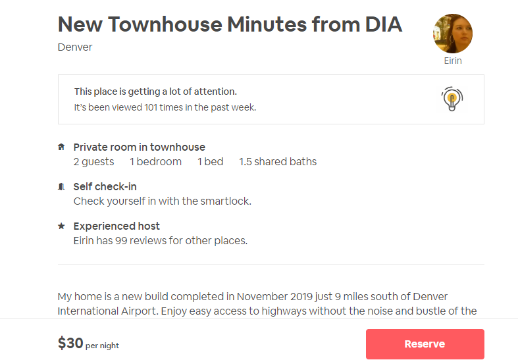Open the host's profile photo

tap(452, 34)
